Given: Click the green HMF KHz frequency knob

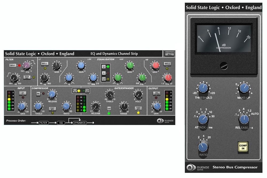Looking at the screenshot, I should coord(142,78).
